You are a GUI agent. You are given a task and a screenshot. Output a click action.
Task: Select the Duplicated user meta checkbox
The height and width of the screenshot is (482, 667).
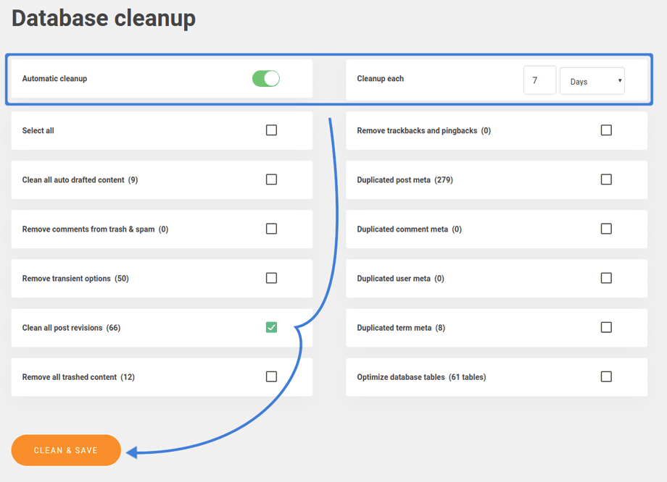click(606, 278)
